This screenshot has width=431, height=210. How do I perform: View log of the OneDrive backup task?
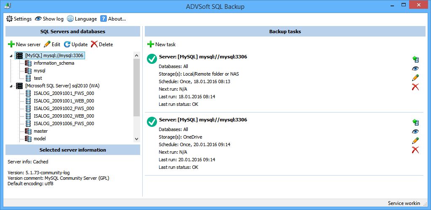click(415, 131)
